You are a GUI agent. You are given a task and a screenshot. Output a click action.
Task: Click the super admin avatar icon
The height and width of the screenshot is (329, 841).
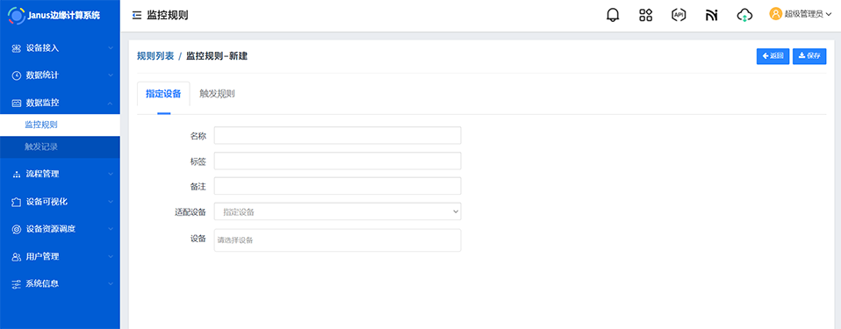(x=775, y=14)
